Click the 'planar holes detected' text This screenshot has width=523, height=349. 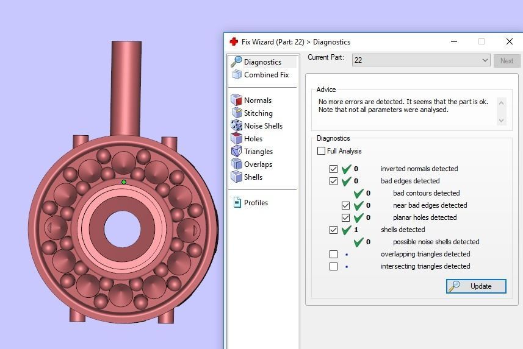(x=425, y=217)
